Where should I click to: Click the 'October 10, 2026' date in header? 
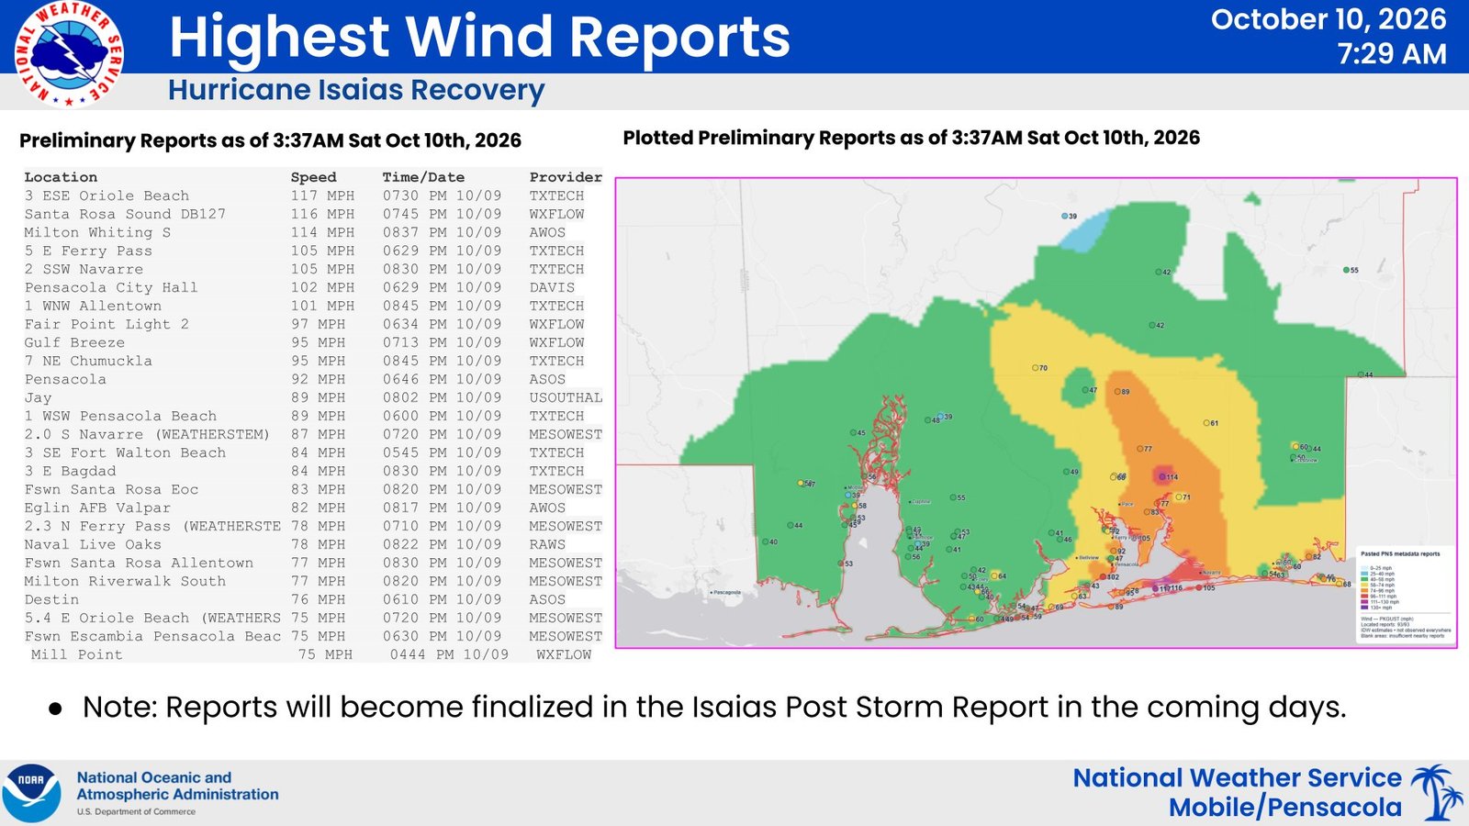(1329, 19)
